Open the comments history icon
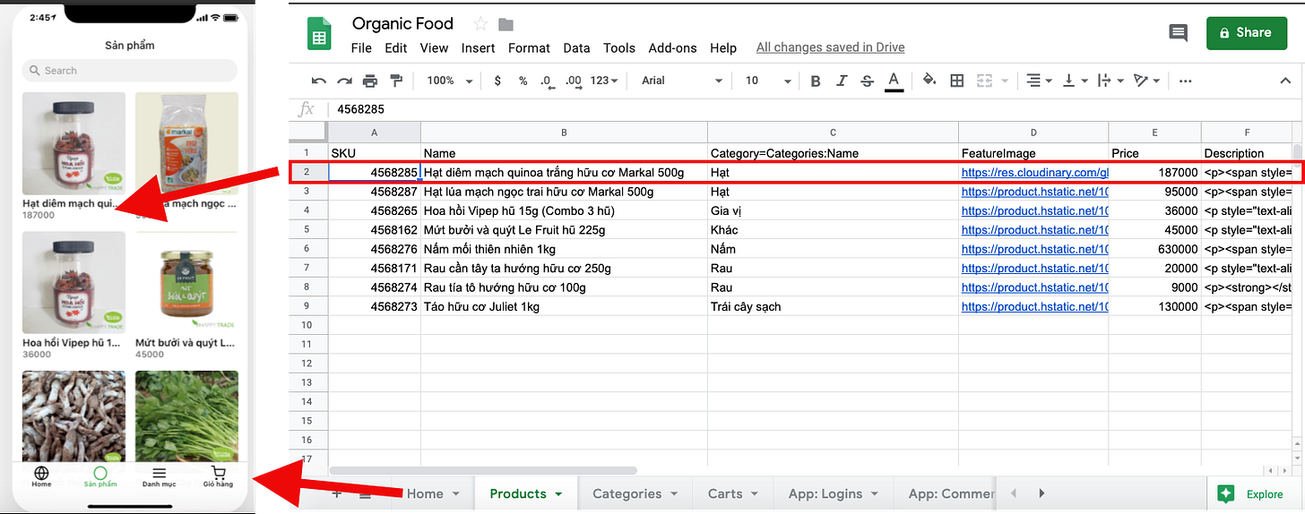The image size is (1305, 514). click(x=1179, y=33)
